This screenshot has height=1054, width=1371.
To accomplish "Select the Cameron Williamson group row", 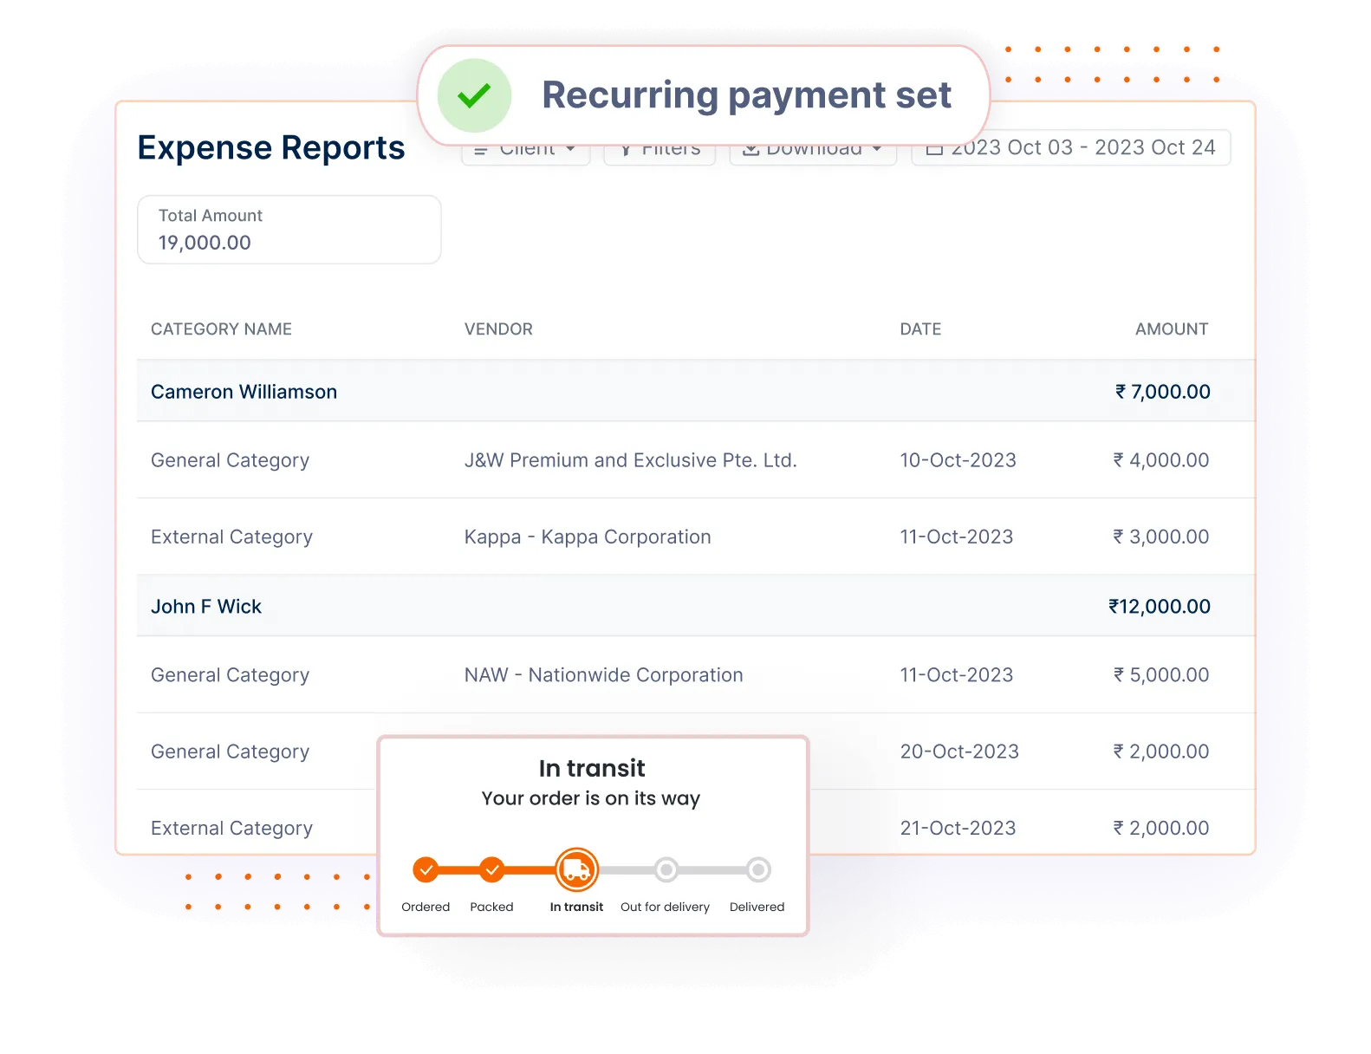I will tap(696, 391).
